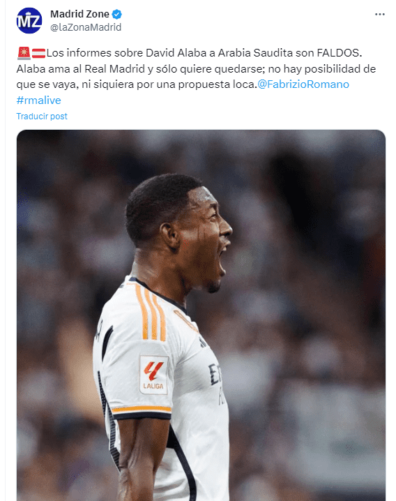
Task: Click Traducir post to translate
Action: 42,117
